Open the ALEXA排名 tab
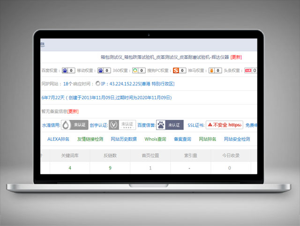The image size is (300, 226). (x=58, y=139)
